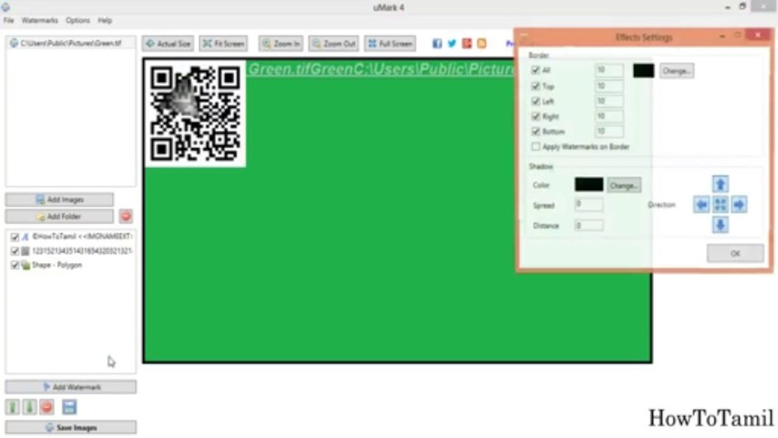The height and width of the screenshot is (438, 778).
Task: Click the Add Images button
Action: 60,200
